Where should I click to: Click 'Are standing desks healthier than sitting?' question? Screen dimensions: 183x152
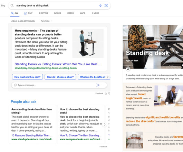[x=32, y=111]
